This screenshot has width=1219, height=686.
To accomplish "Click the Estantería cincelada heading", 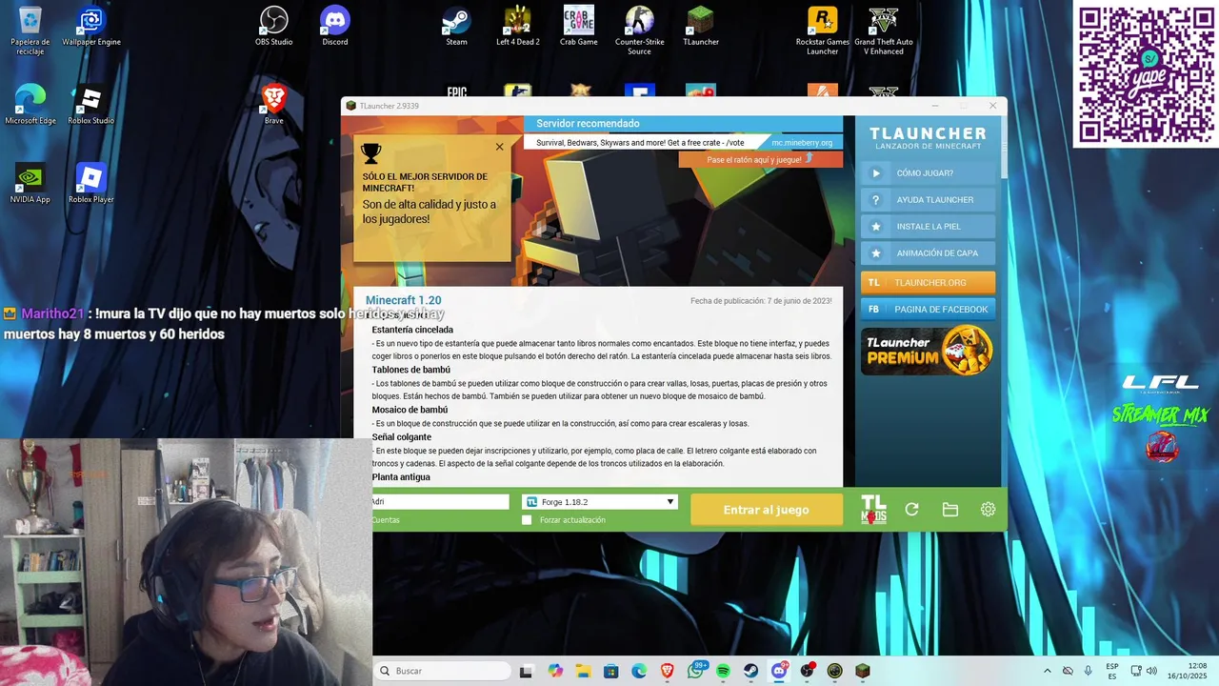I will [412, 330].
